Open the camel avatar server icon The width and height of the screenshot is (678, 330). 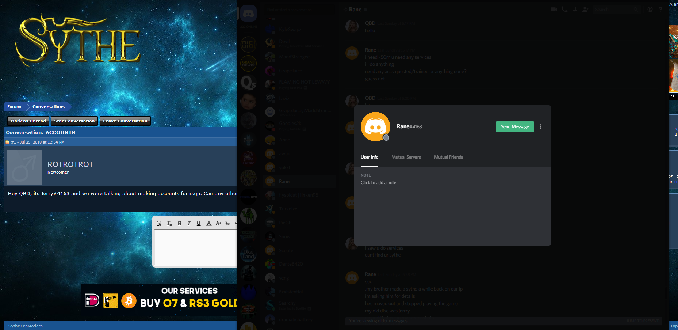point(248,216)
